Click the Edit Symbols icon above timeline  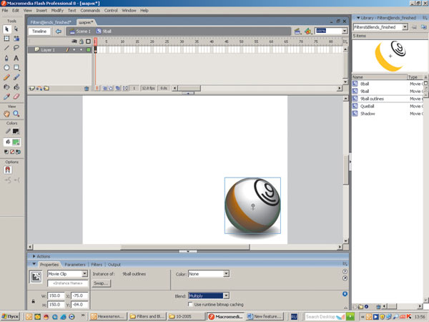tap(308, 31)
